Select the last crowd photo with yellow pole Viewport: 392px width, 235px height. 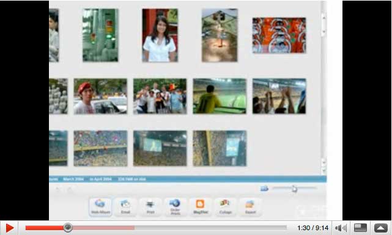point(220,148)
